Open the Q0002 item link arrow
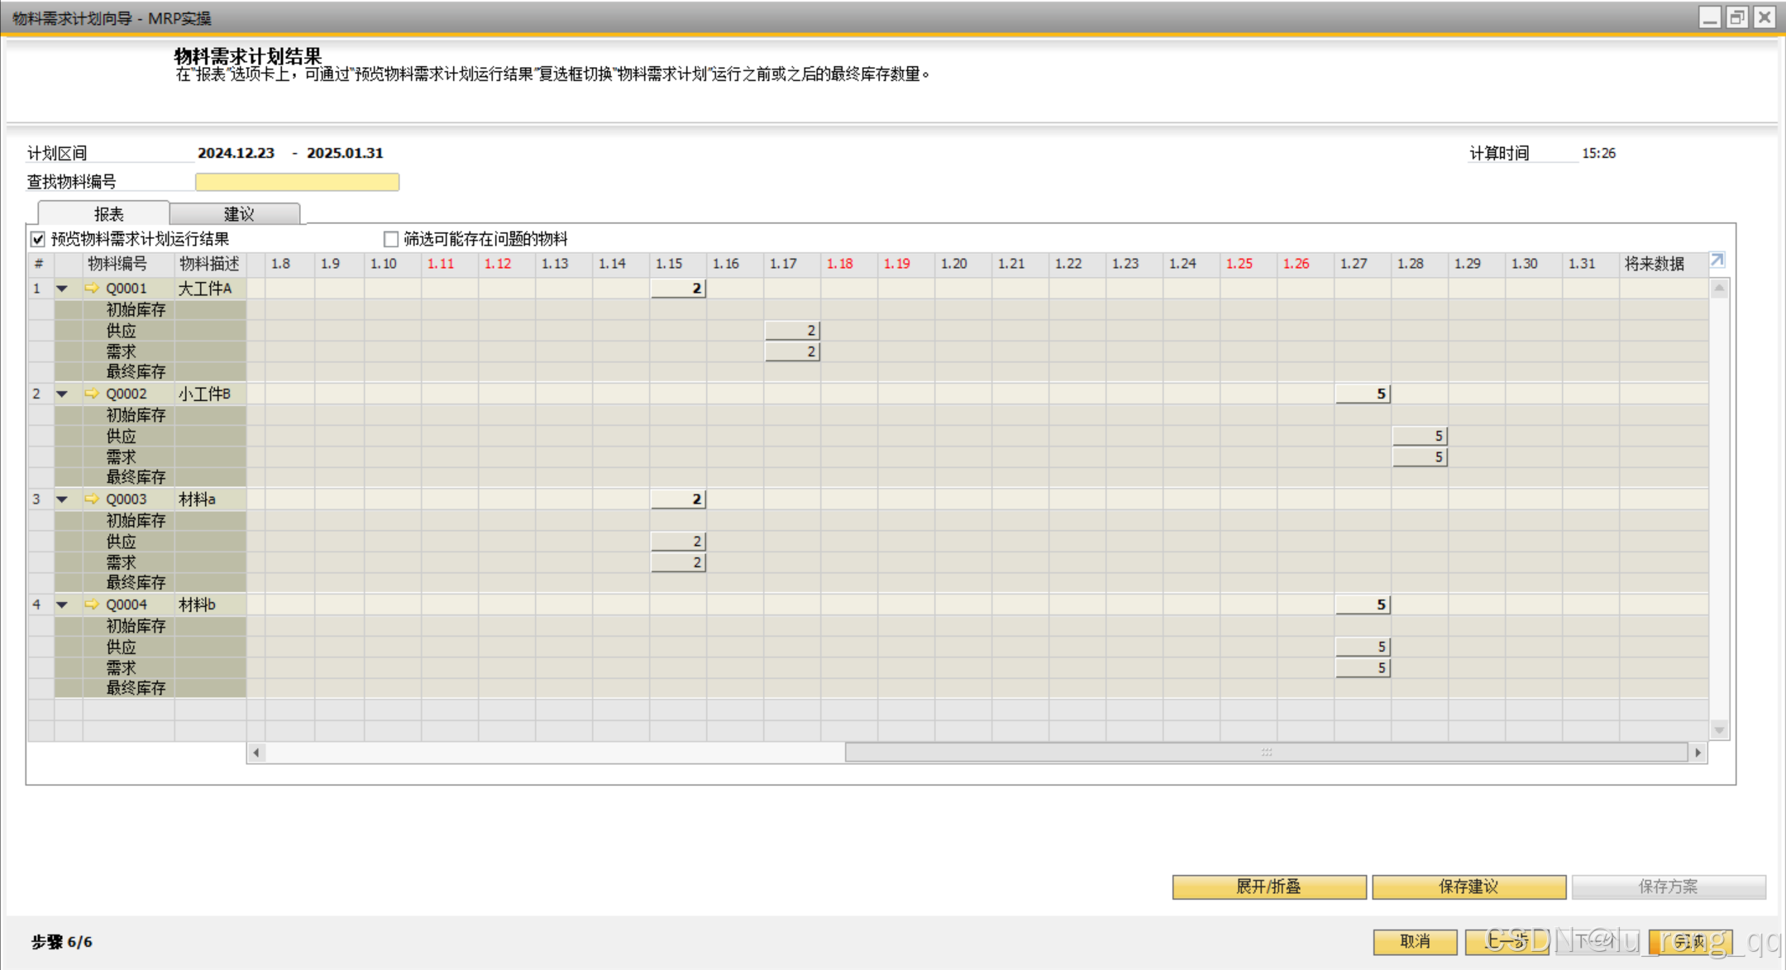 pos(92,394)
